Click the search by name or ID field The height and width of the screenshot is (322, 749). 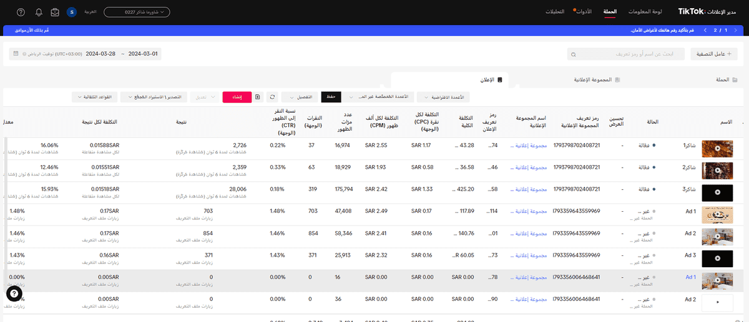(625, 55)
